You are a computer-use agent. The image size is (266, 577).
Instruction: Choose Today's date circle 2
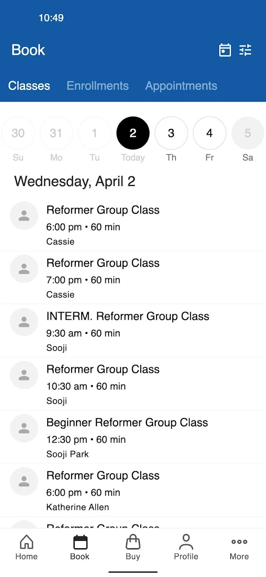[x=133, y=133]
